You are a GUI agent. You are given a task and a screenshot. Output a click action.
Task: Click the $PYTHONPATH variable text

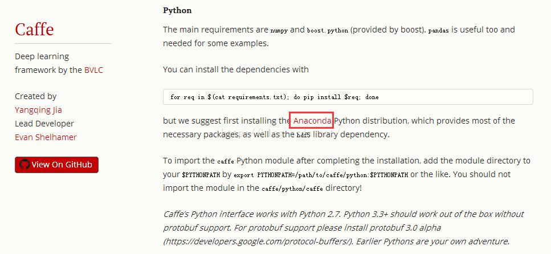tap(201, 175)
